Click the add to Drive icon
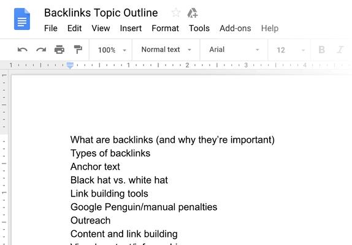This screenshot has width=352, height=245. coord(193,13)
